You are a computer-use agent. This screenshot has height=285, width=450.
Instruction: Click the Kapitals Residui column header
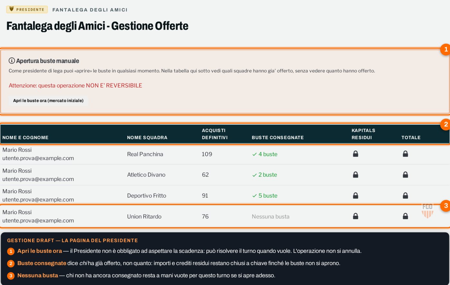point(363,134)
